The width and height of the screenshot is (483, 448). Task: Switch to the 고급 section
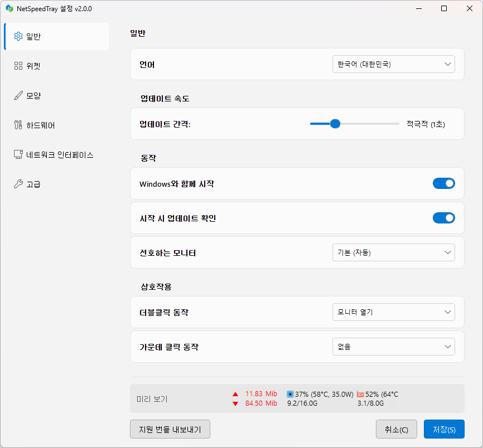57,184
